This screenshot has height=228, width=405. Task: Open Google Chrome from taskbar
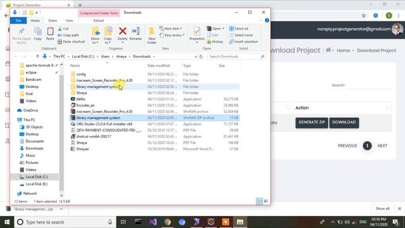pos(167,222)
